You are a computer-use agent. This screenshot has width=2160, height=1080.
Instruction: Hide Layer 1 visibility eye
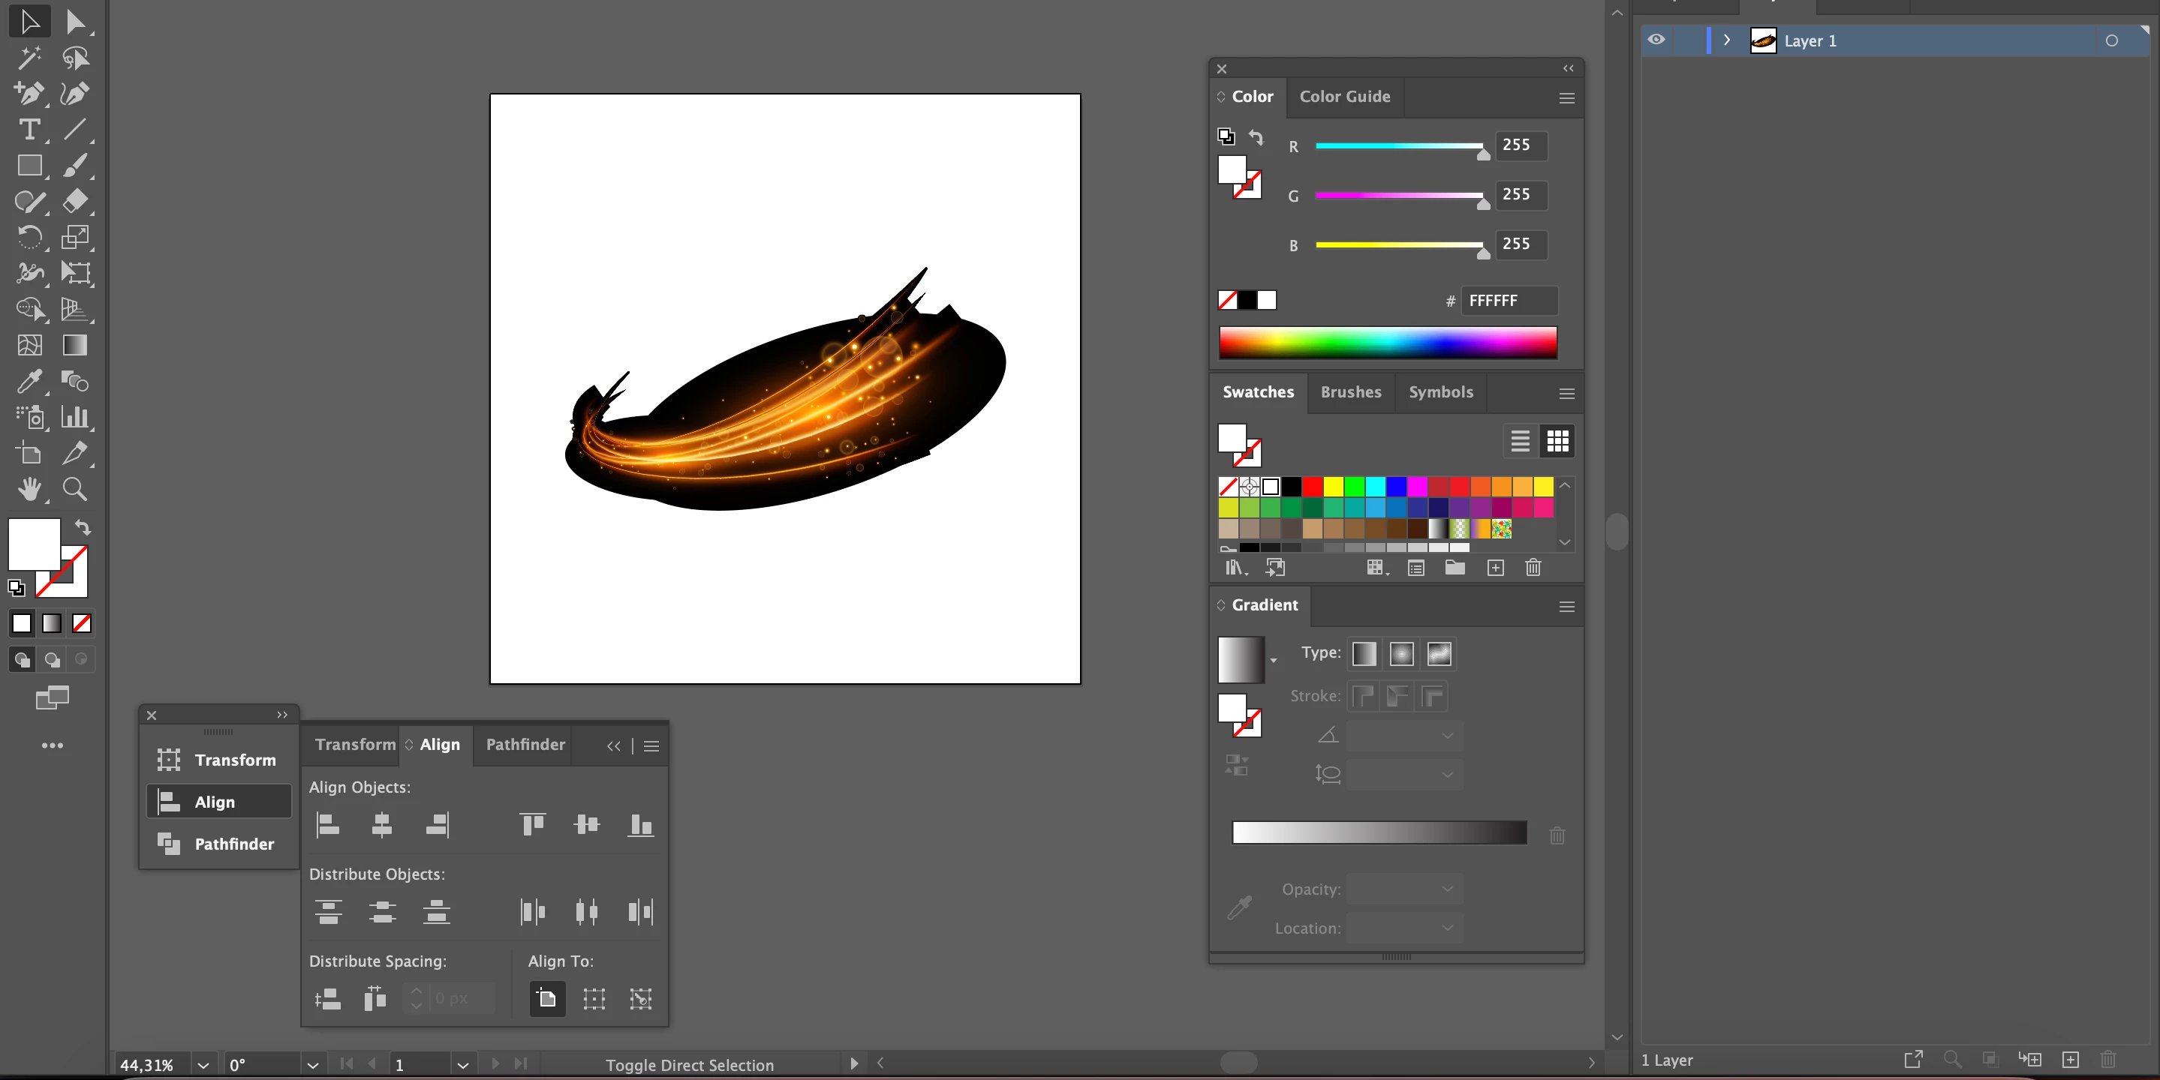click(1656, 40)
